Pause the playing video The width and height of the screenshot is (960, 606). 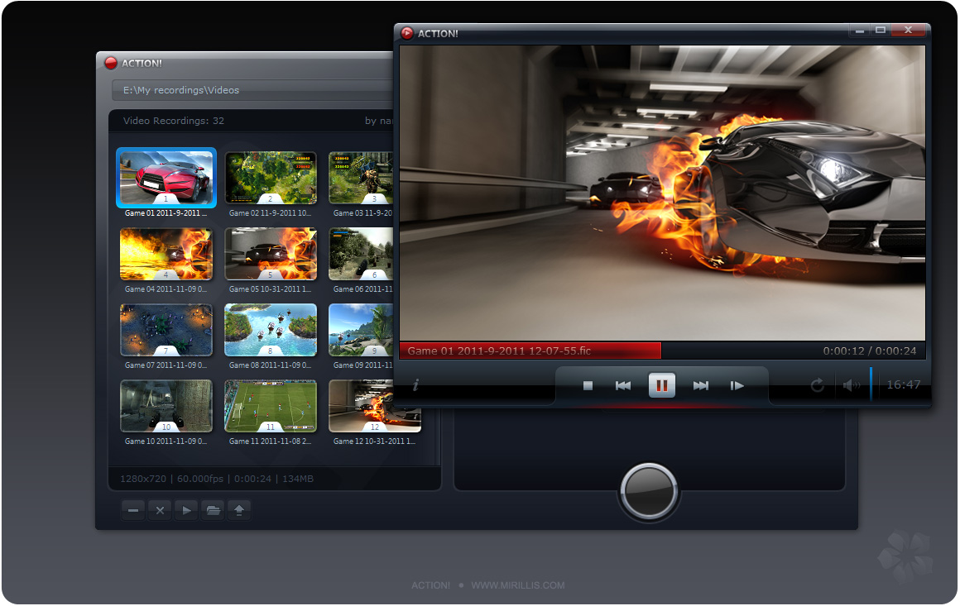pyautogui.click(x=662, y=385)
